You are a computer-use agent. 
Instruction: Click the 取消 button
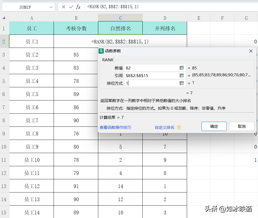[242, 126]
